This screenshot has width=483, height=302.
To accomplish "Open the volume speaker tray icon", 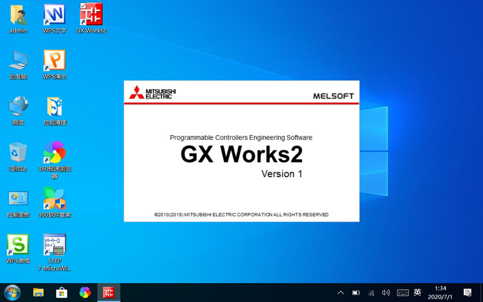I will pos(386,292).
